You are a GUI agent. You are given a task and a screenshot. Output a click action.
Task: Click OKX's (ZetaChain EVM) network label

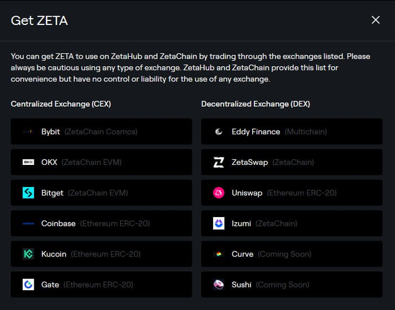pyautogui.click(x=91, y=163)
